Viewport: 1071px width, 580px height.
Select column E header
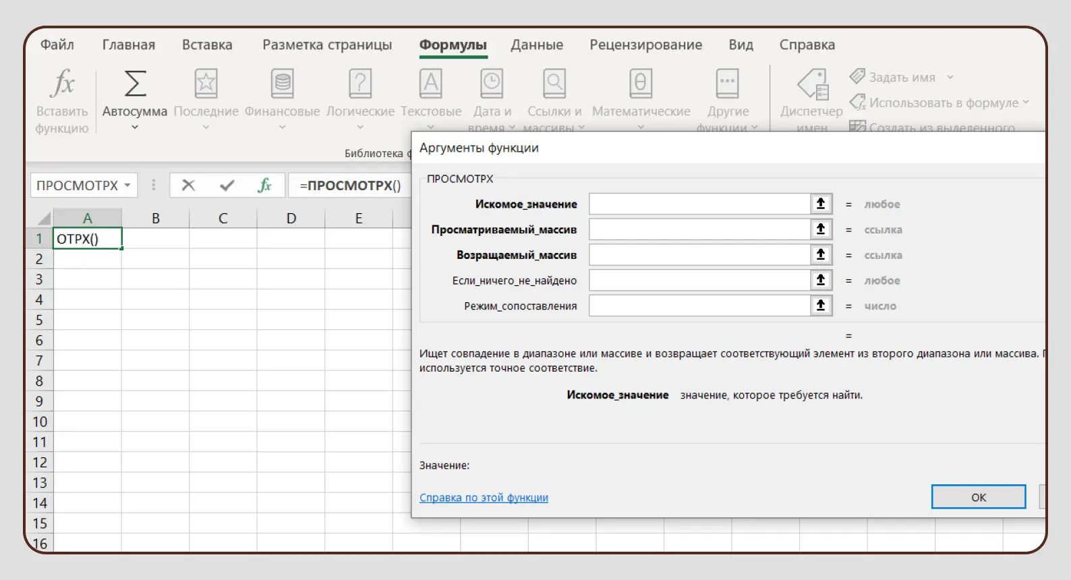coord(359,219)
